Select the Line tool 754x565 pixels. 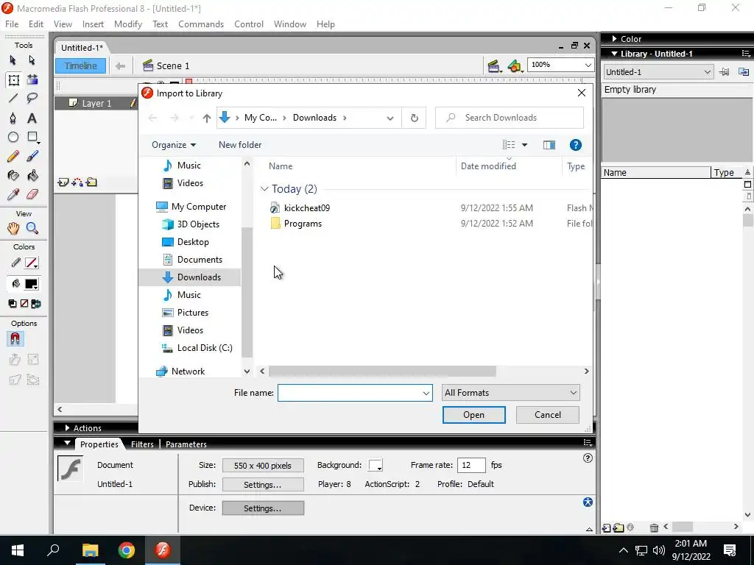[x=13, y=99]
